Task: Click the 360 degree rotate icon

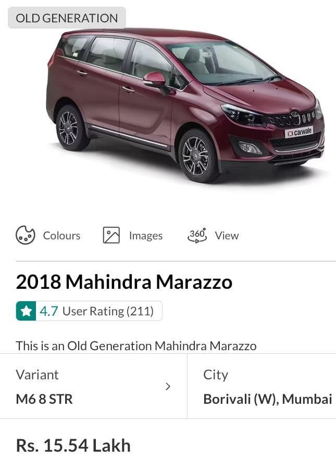Action: (197, 235)
